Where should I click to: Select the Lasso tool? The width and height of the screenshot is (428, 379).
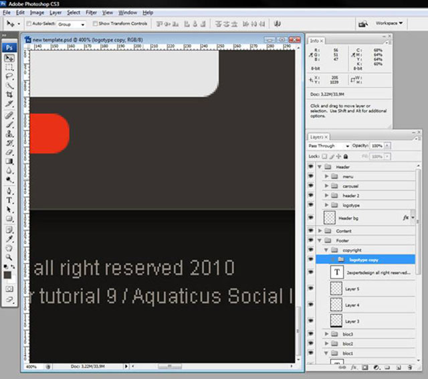9,76
